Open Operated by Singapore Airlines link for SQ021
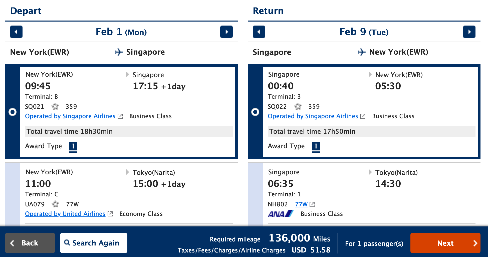 tap(70, 116)
